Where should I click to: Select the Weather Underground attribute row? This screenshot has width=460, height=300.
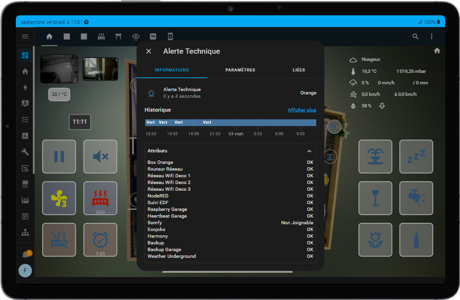pyautogui.click(x=230, y=256)
